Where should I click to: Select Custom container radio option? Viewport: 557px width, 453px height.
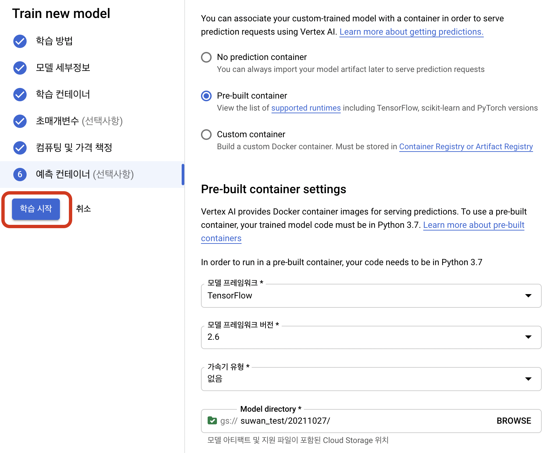[x=206, y=135]
